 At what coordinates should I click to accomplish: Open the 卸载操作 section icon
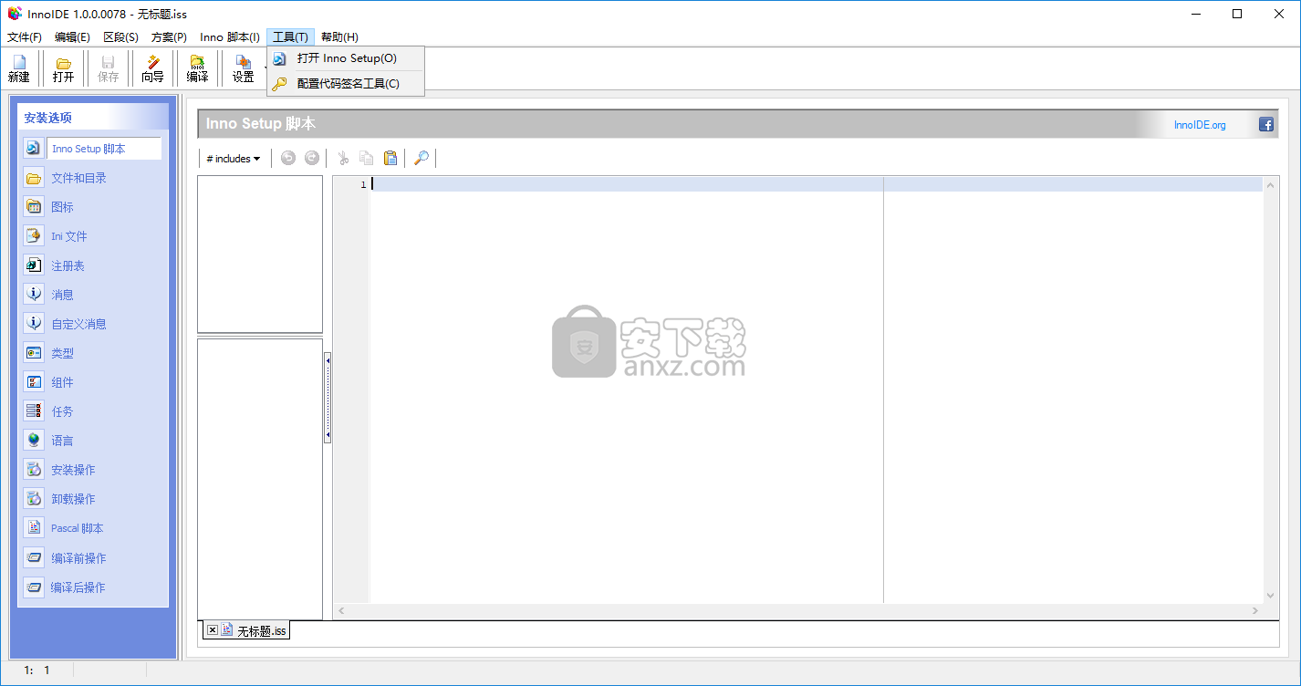coord(34,499)
